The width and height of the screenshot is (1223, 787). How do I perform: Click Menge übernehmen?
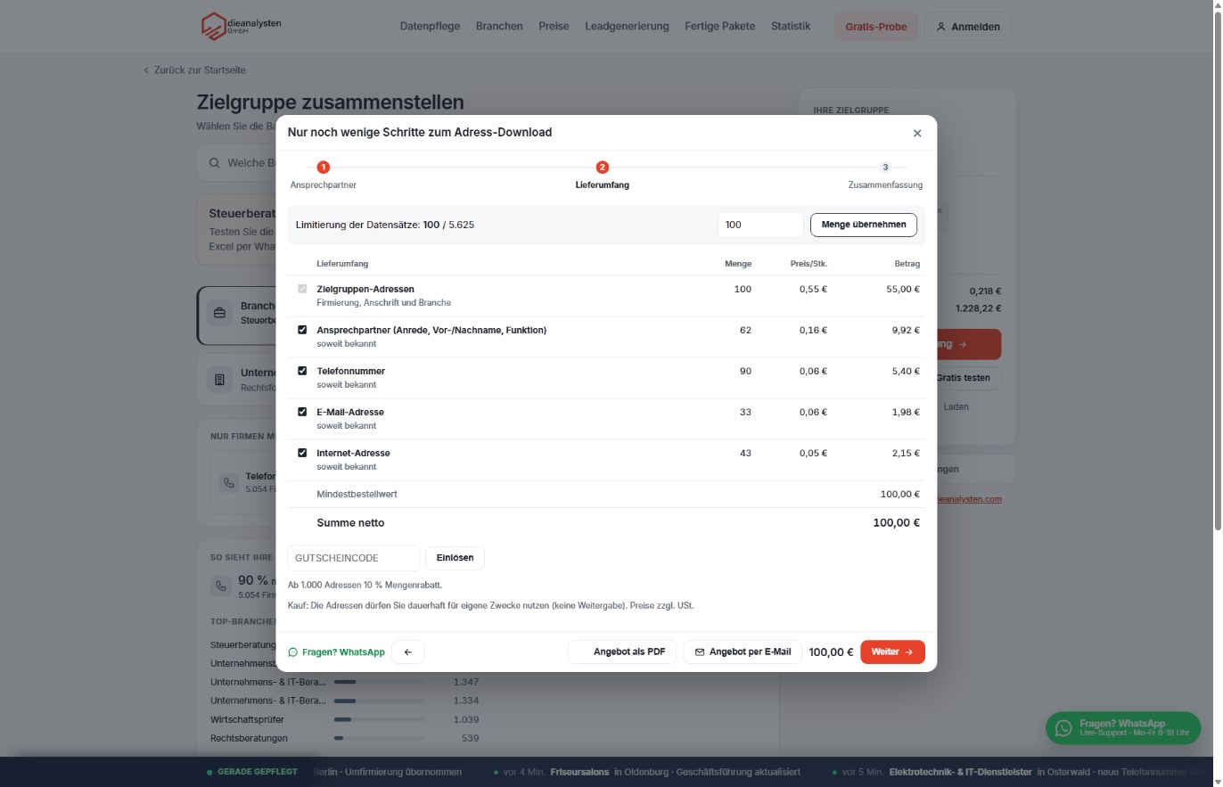click(x=864, y=225)
